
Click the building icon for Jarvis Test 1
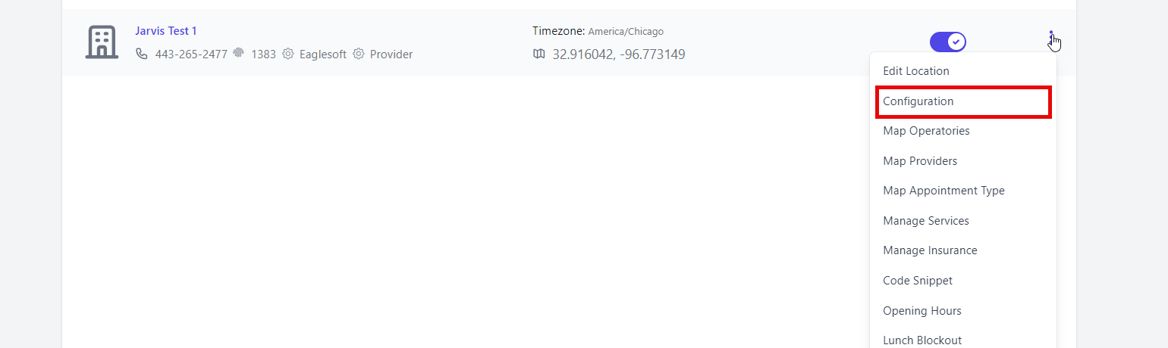(102, 42)
